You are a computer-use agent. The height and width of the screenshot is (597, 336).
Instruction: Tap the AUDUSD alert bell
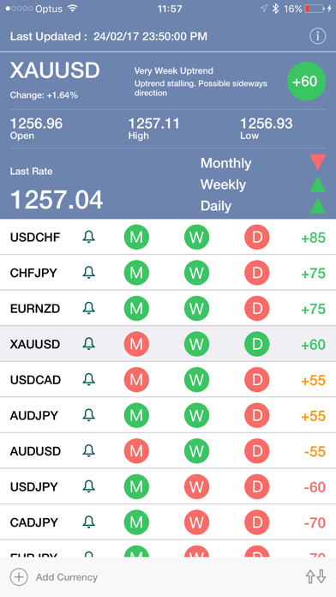[88, 451]
